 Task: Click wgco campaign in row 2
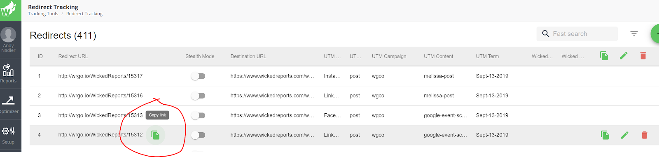[378, 96]
